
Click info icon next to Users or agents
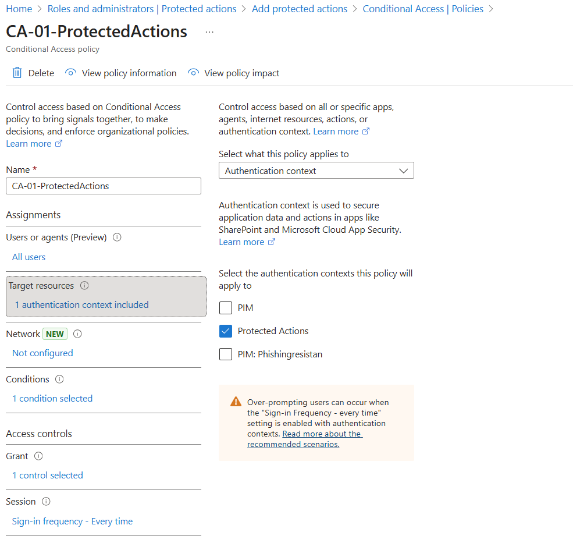click(117, 237)
